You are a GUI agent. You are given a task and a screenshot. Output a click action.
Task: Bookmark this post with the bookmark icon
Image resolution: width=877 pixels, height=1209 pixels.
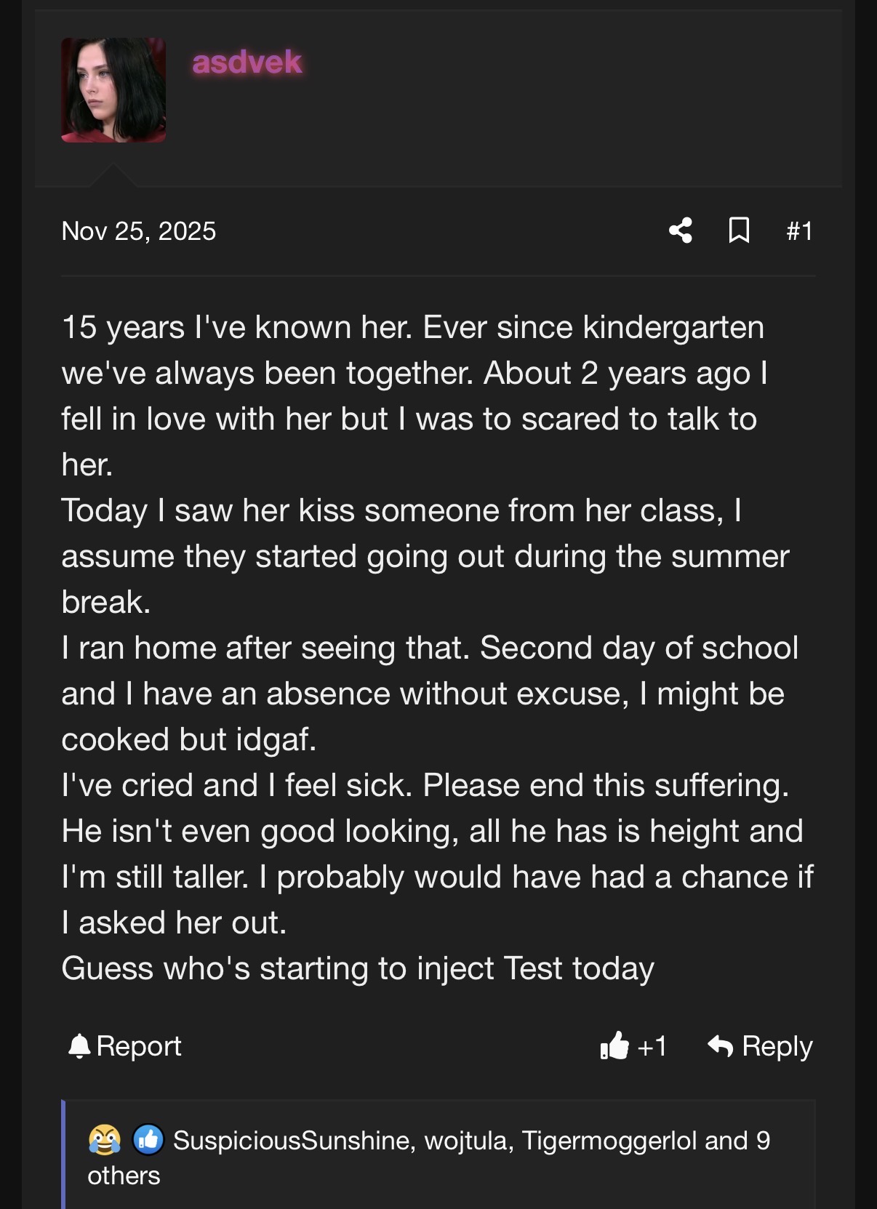[739, 230]
